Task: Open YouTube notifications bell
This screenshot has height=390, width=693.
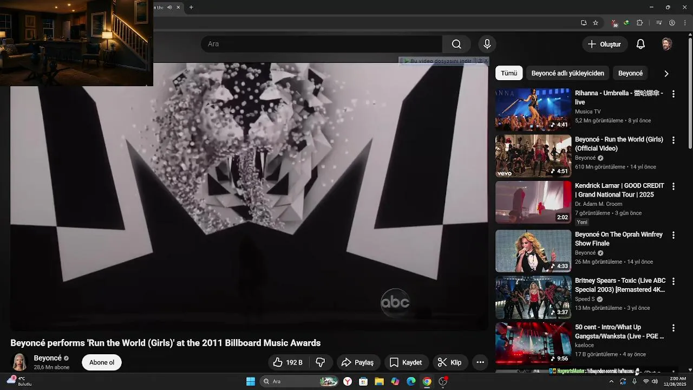Action: click(x=640, y=44)
